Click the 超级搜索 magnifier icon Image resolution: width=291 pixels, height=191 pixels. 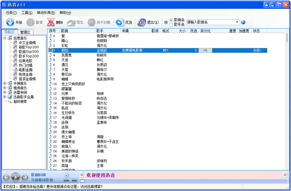[x=10, y=101]
